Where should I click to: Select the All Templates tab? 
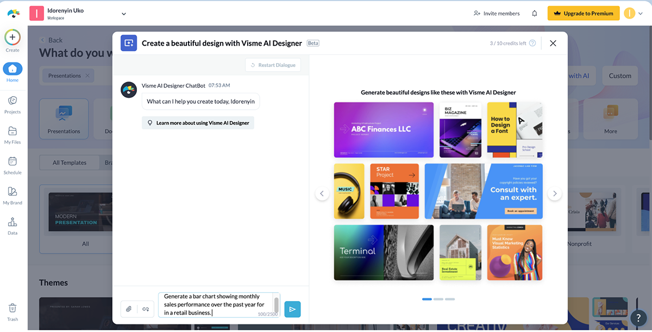(69, 162)
